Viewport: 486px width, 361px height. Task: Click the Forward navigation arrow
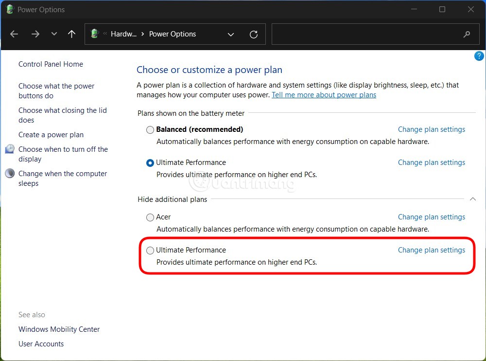click(35, 34)
